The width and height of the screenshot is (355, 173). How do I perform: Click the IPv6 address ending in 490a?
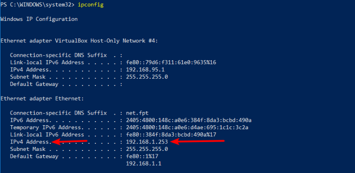coord(189,120)
